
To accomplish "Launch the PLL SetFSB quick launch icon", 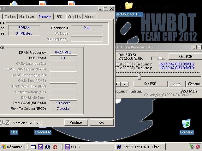I will point(48,147).
